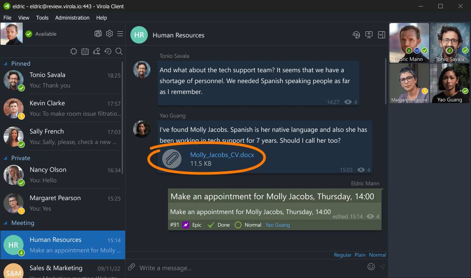Open the emoji picker next to message field
The width and height of the screenshot is (471, 278).
tap(371, 267)
